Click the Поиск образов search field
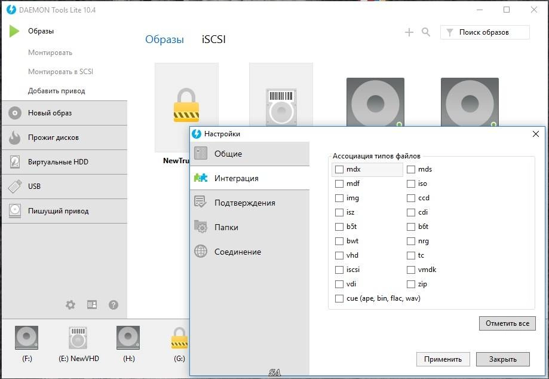 485,32
